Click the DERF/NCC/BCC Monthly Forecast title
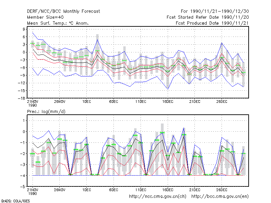271x203 pixels. pos(63,12)
